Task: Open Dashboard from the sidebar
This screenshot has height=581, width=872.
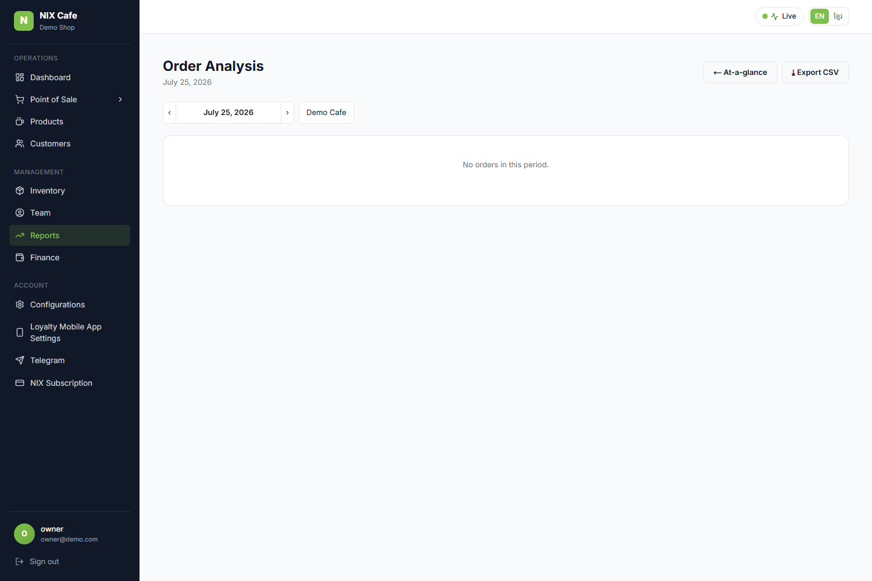Action: click(70, 77)
